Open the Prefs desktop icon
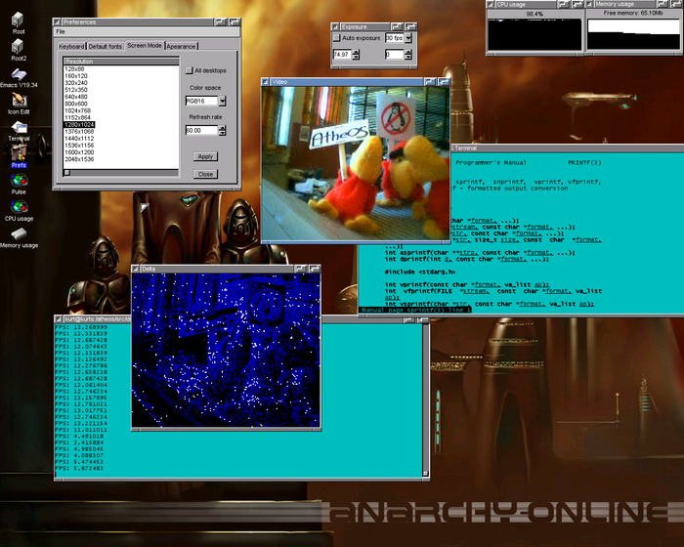The height and width of the screenshot is (547, 684). click(19, 153)
